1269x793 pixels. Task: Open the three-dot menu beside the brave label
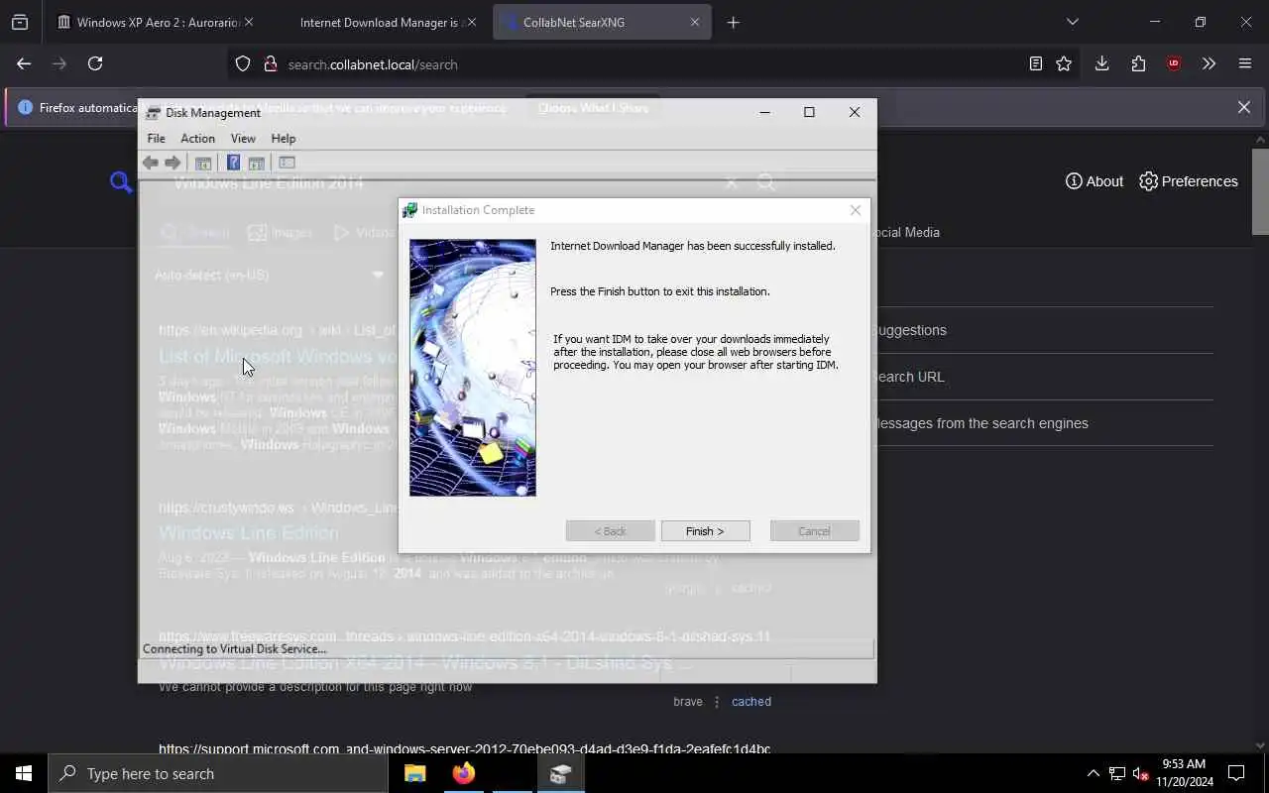tap(717, 702)
